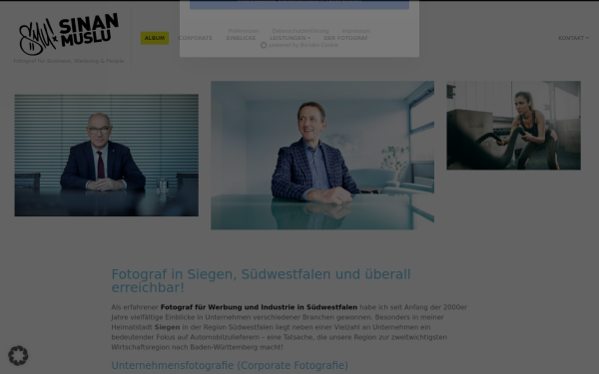Click the powered by Borlabs Cookie link
This screenshot has height=374, width=599.
coord(299,45)
